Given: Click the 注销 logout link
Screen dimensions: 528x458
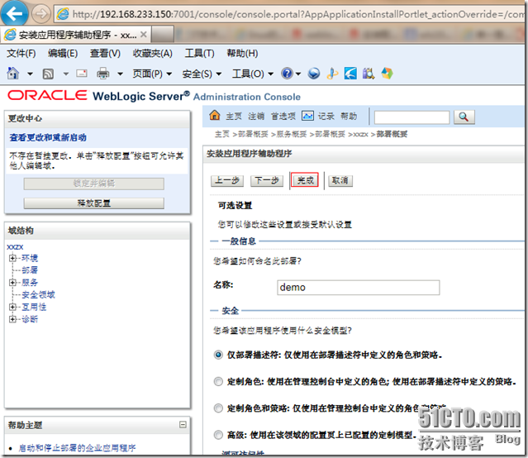Looking at the screenshot, I should coord(256,117).
